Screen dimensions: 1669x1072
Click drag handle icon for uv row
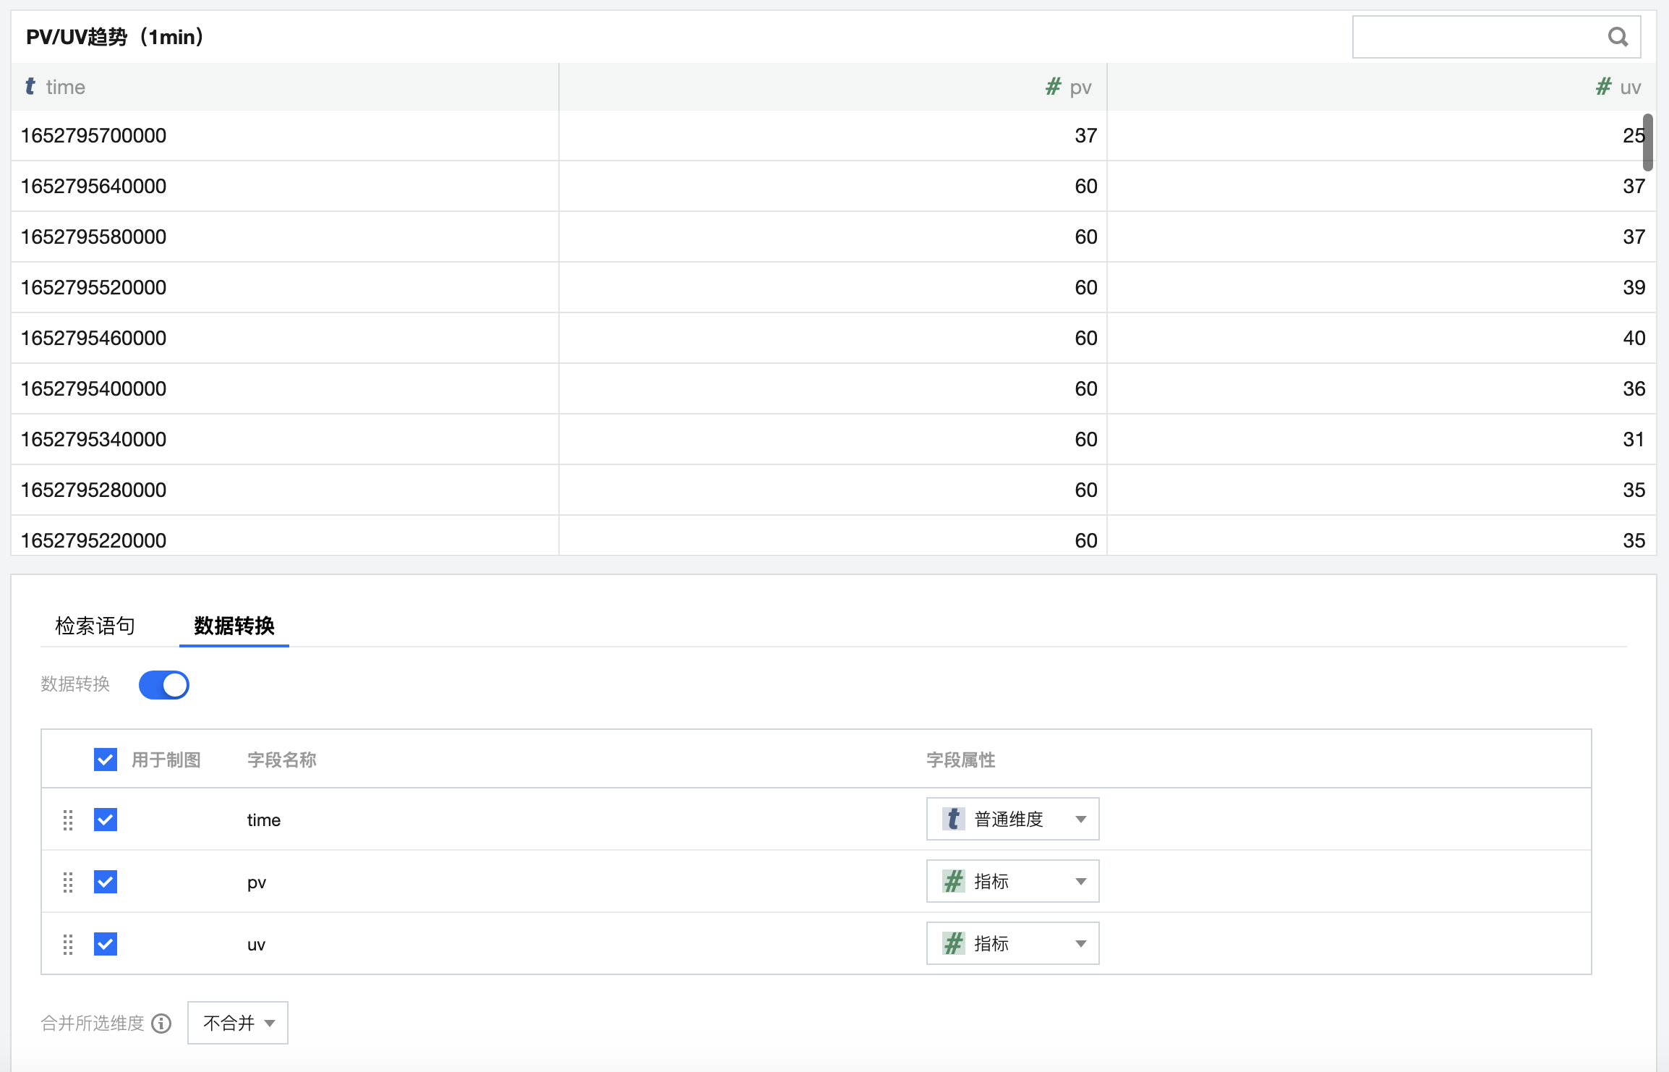pyautogui.click(x=68, y=944)
